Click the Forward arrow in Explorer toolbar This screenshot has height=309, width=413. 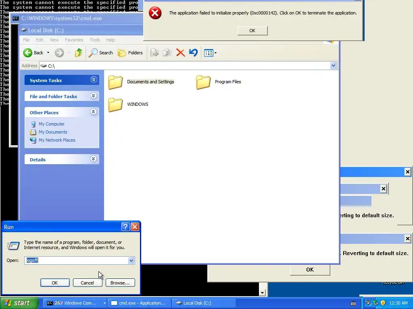[x=59, y=53]
